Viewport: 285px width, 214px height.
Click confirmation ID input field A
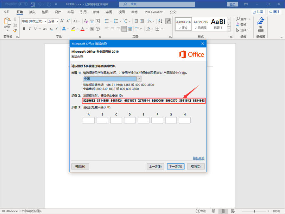(x=89, y=120)
